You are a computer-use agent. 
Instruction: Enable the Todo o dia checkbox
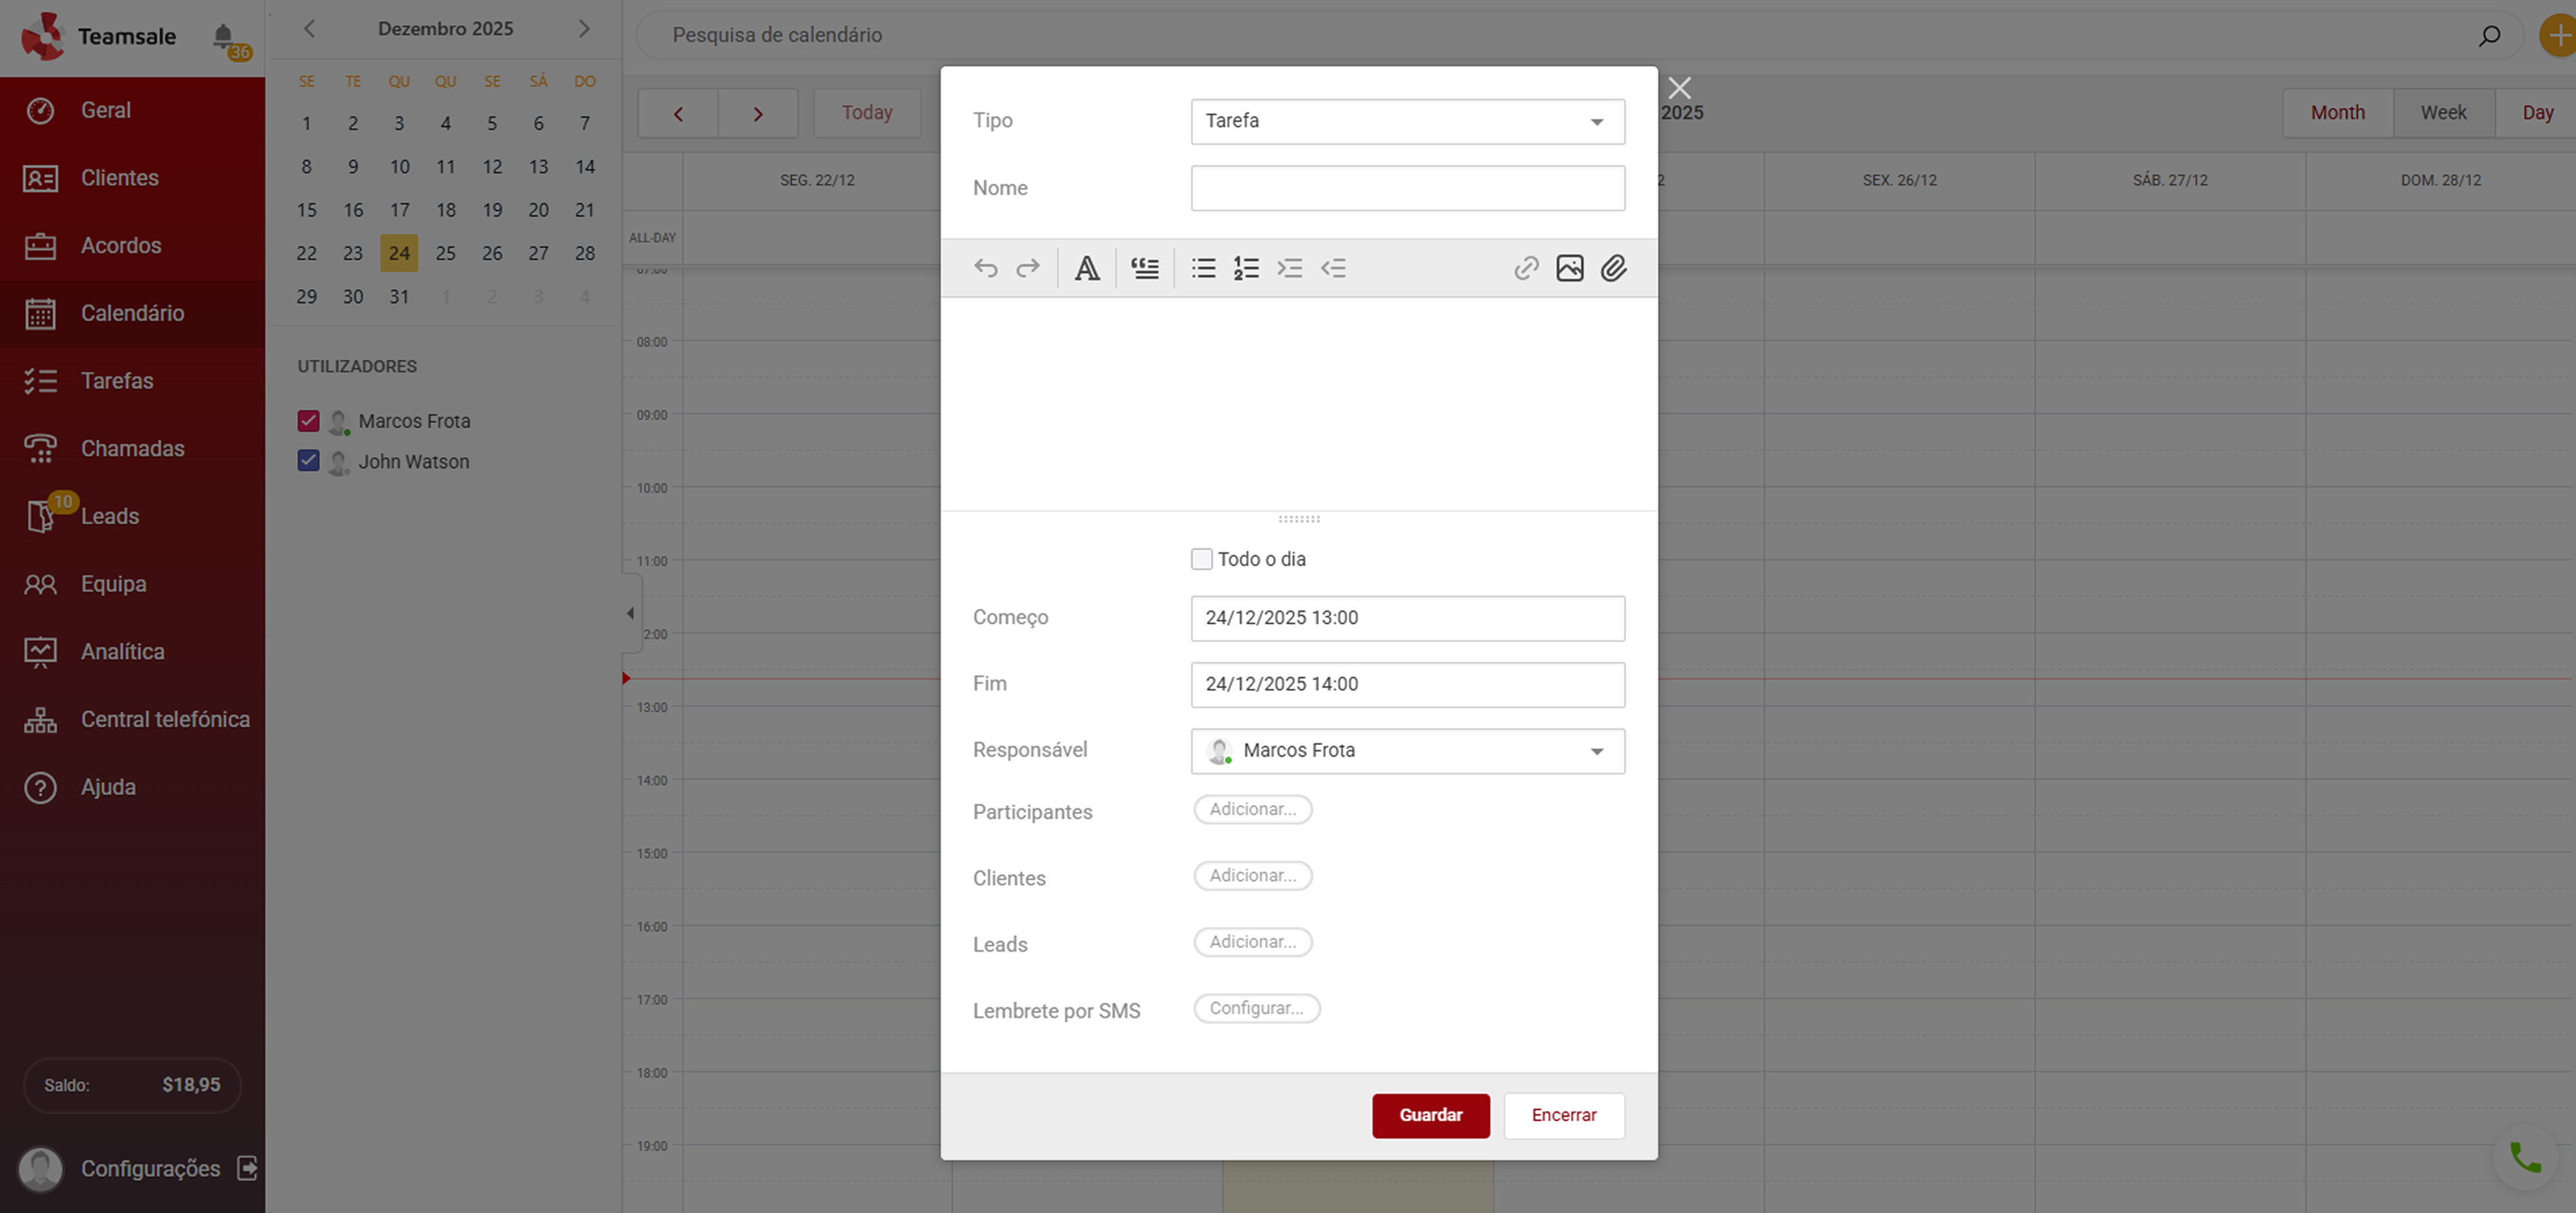tap(1201, 559)
